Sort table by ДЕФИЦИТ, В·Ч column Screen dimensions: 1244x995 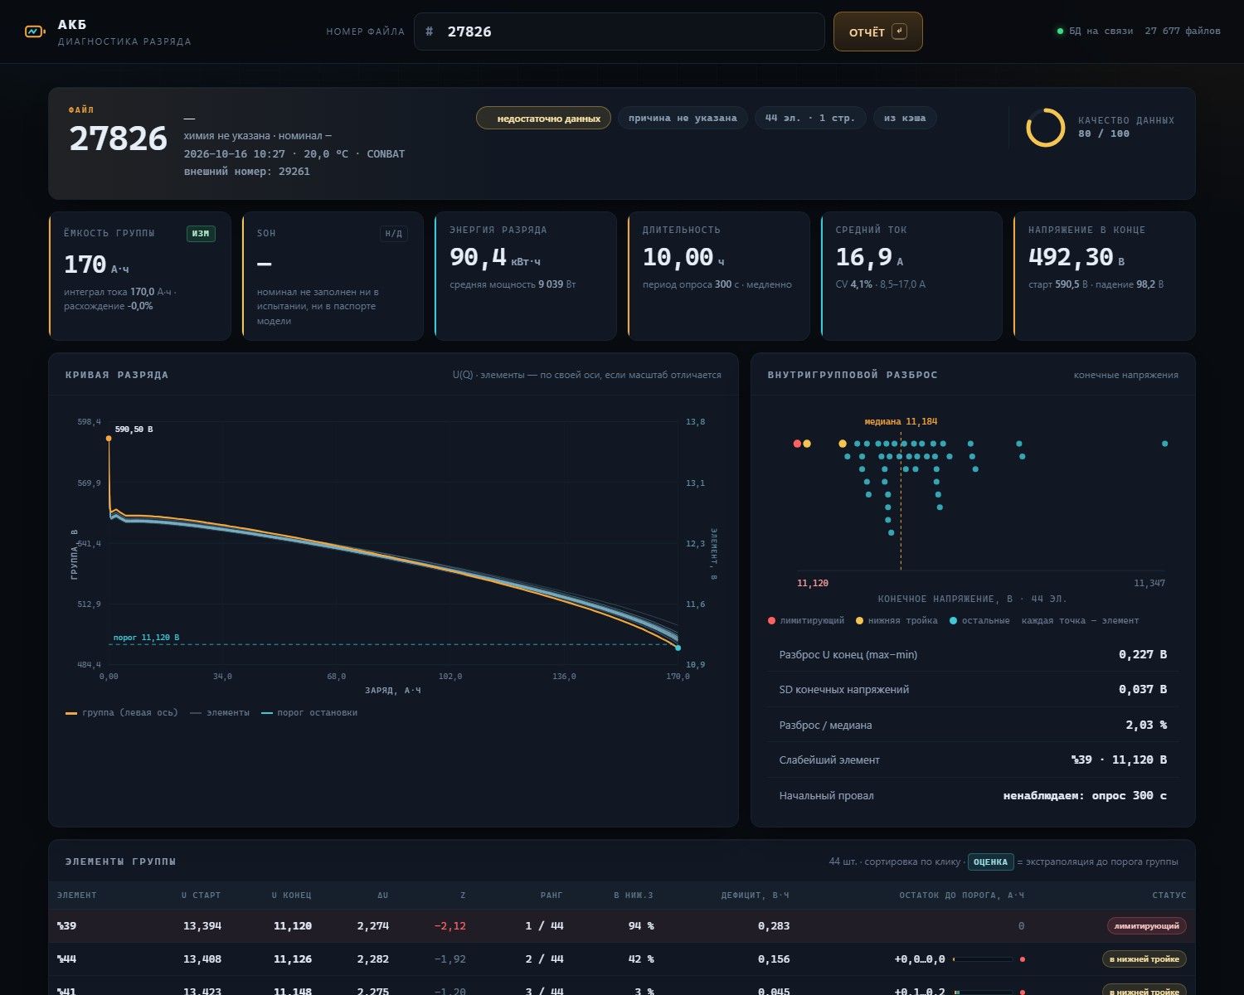point(755,895)
